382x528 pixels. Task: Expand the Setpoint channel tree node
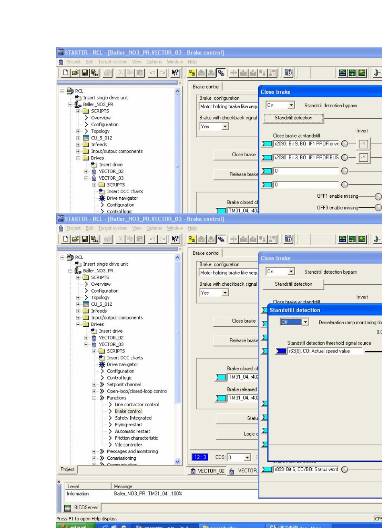tap(95, 385)
